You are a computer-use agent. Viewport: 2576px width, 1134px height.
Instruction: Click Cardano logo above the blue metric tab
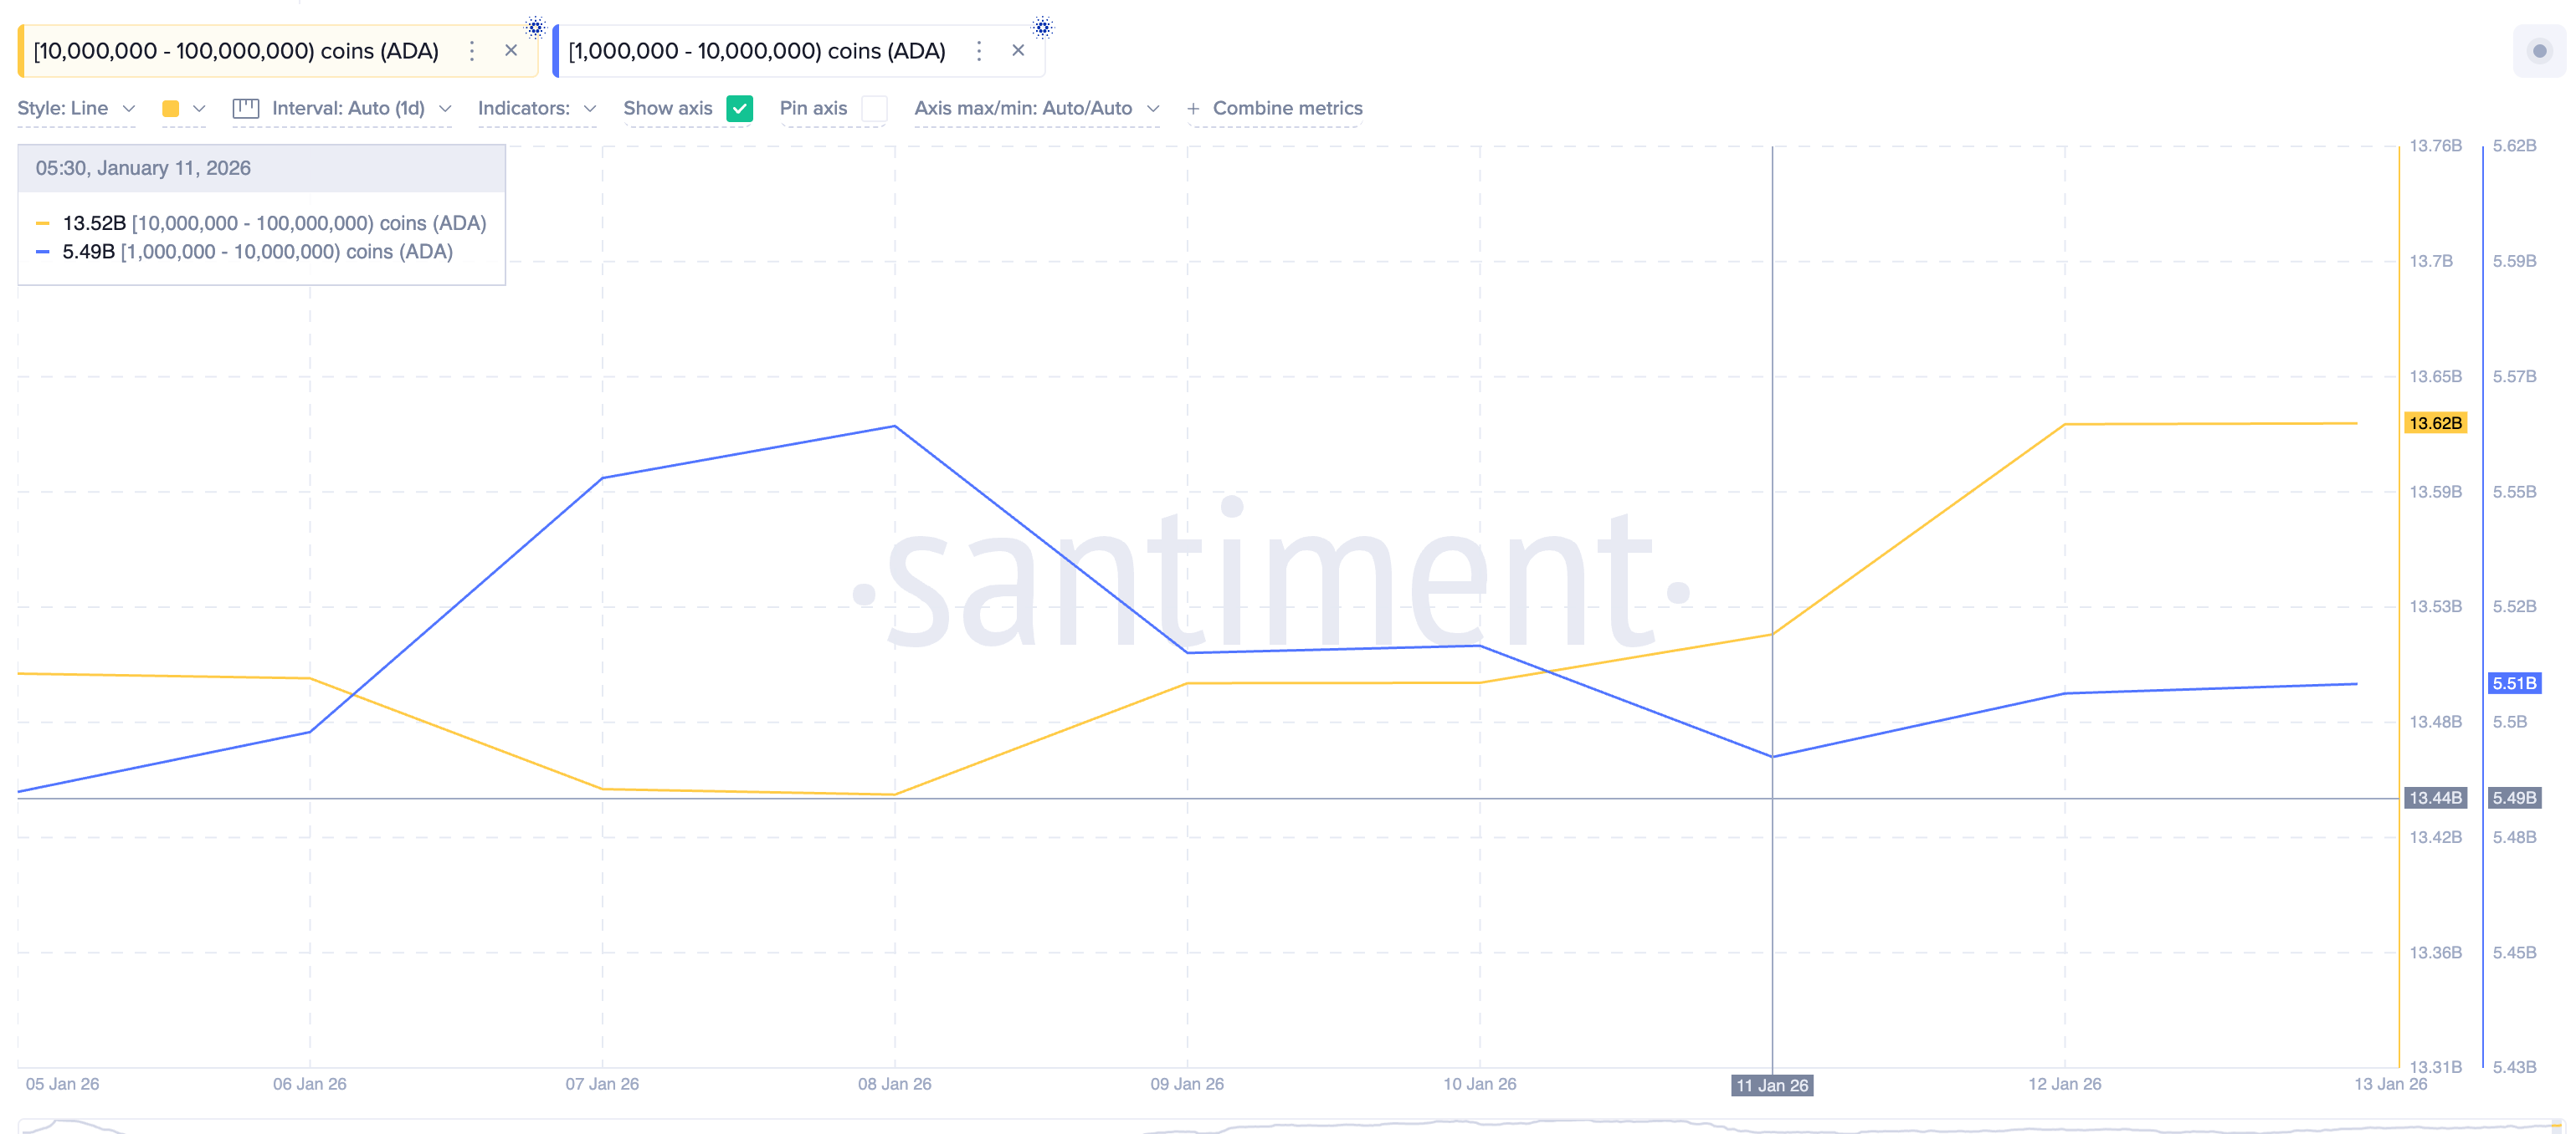[1042, 27]
